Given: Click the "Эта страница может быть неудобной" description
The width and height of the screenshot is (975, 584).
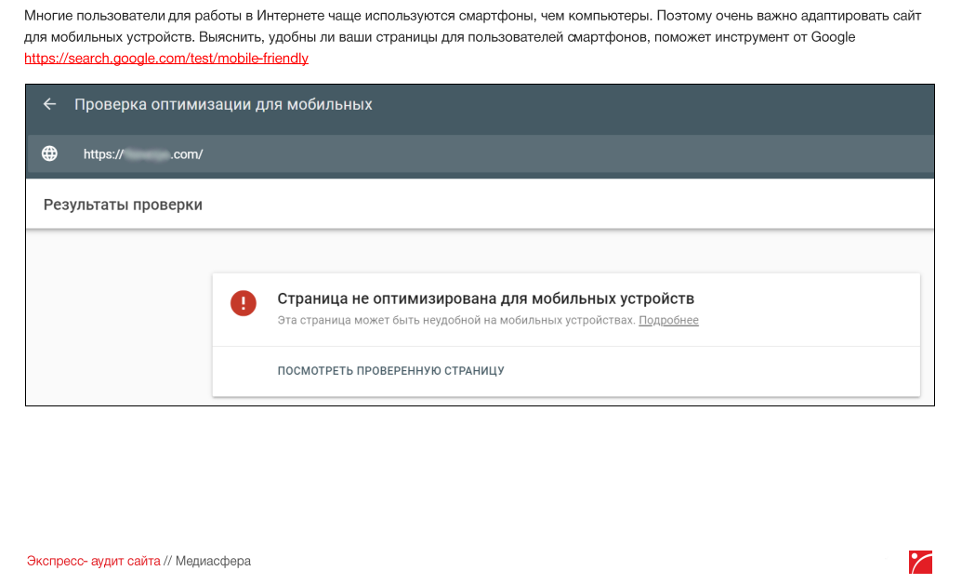Looking at the screenshot, I should coord(456,321).
